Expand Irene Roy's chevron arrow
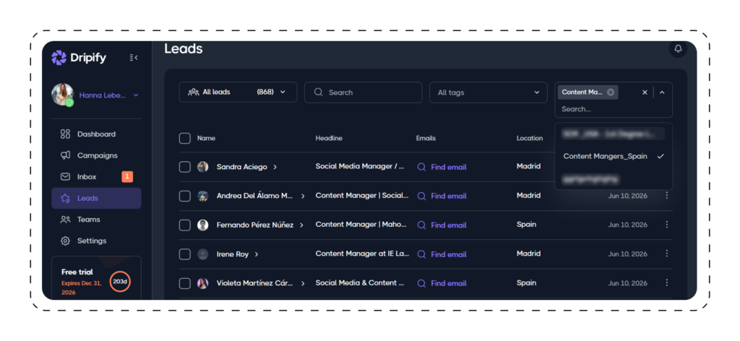Image resolution: width=740 pixels, height=341 pixels. point(257,254)
